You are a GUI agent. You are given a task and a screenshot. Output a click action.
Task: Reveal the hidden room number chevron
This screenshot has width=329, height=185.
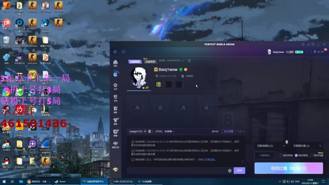point(183,60)
